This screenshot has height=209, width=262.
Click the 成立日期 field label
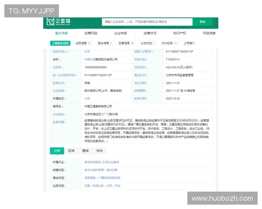pyautogui.click(x=141, y=83)
